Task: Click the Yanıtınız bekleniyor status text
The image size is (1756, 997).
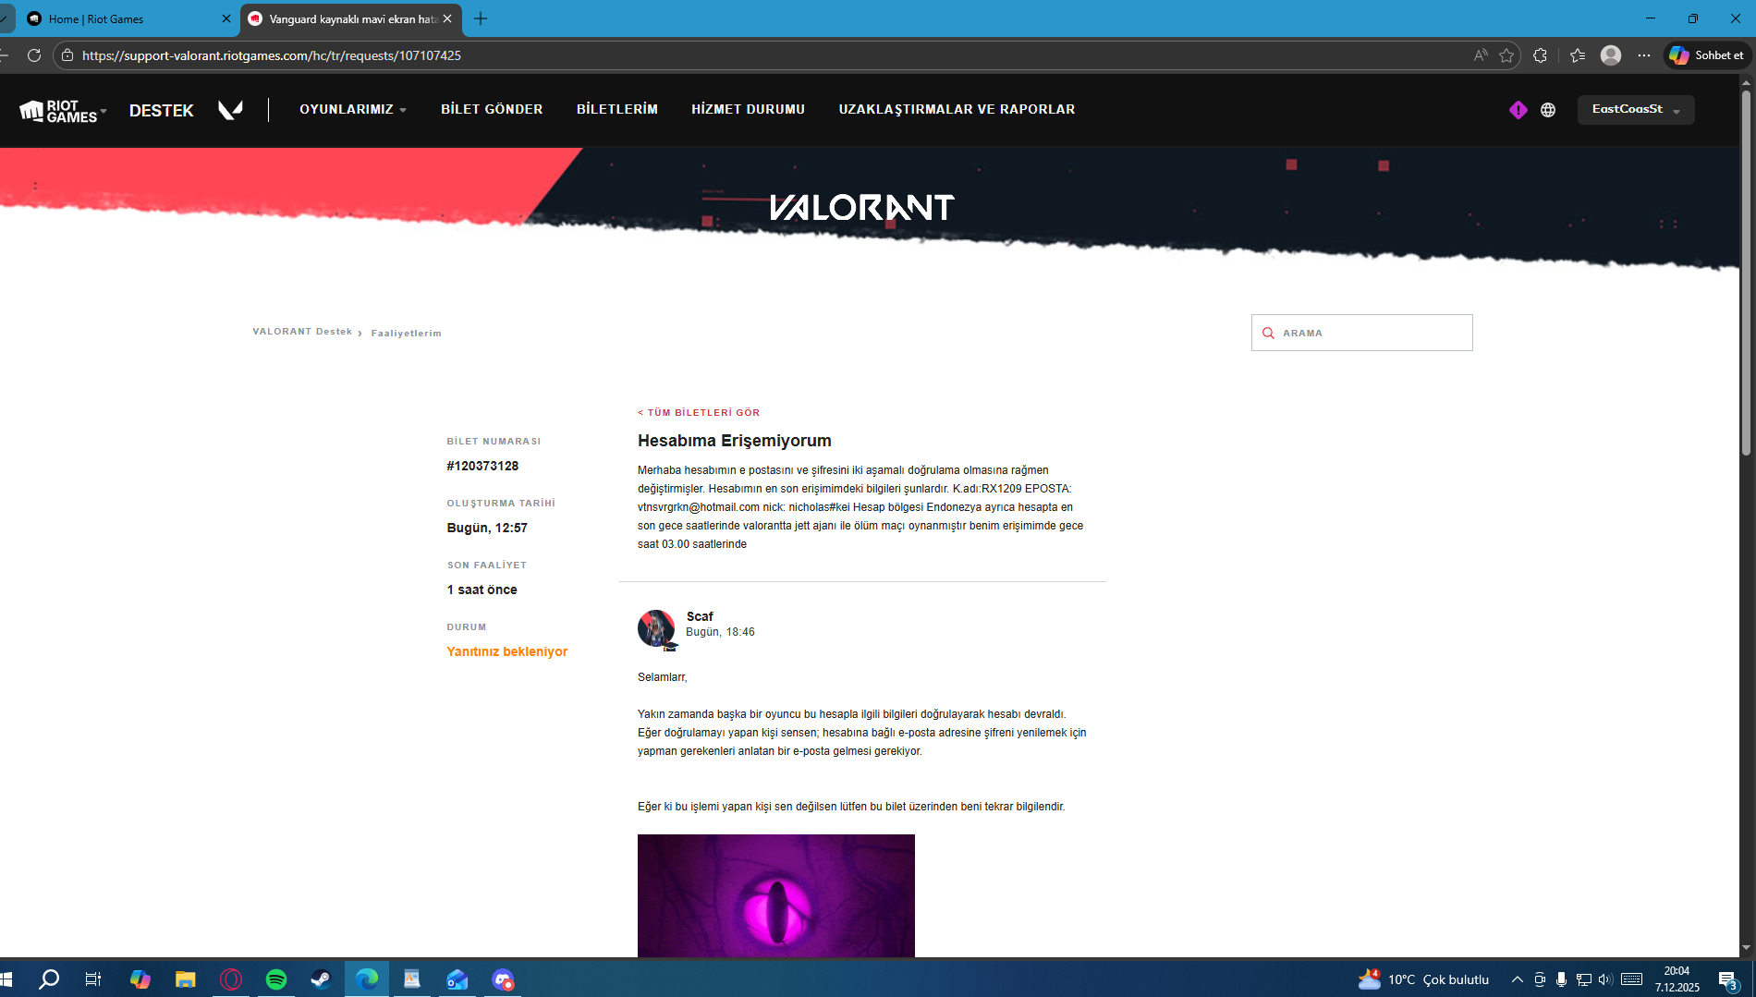Action: point(507,652)
